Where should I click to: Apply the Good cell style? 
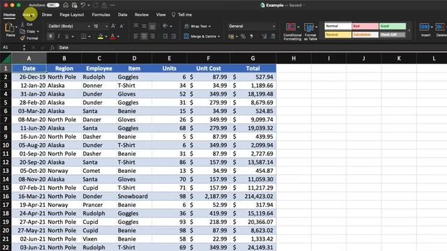click(x=393, y=26)
